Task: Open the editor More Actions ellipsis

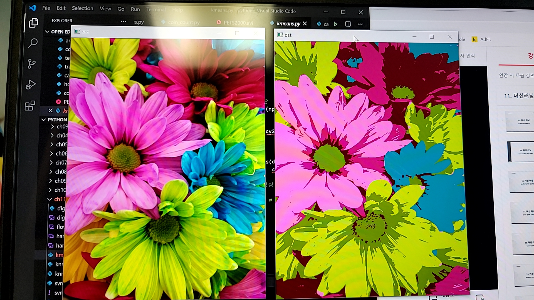Action: pyautogui.click(x=360, y=24)
